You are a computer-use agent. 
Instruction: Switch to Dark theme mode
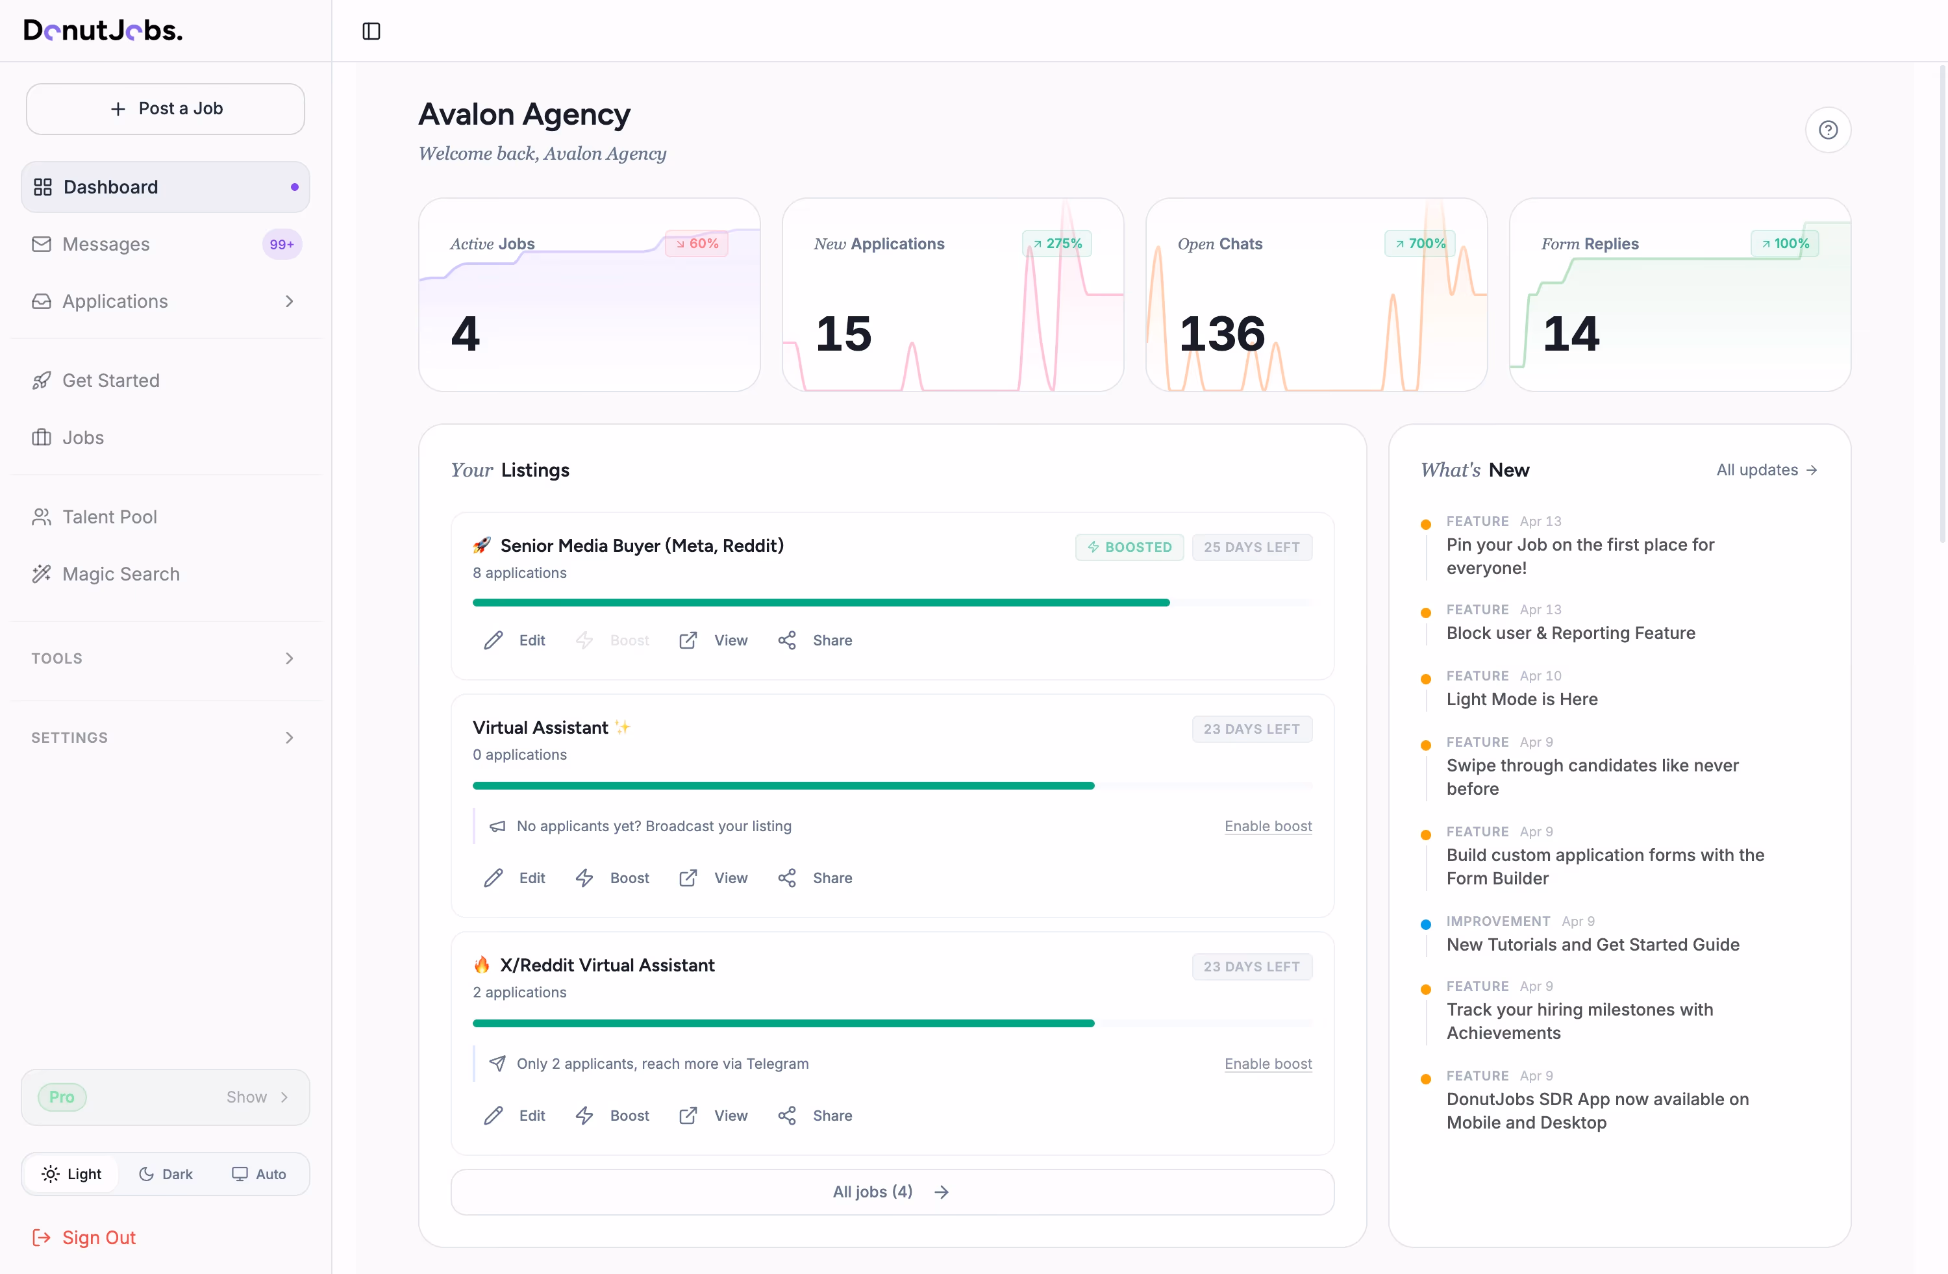[x=166, y=1174]
